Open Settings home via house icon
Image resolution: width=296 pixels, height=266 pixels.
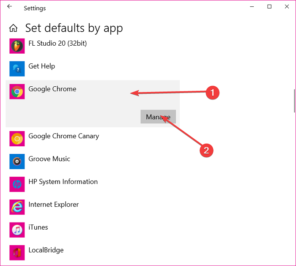(x=14, y=28)
